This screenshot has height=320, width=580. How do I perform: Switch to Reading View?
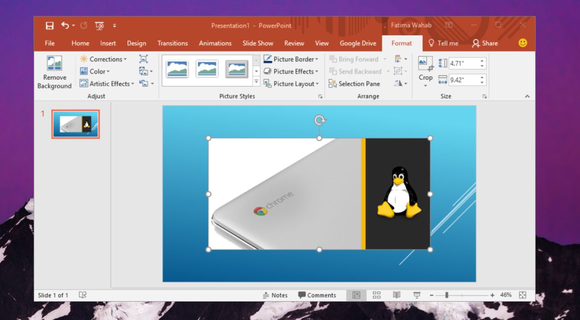pos(396,295)
